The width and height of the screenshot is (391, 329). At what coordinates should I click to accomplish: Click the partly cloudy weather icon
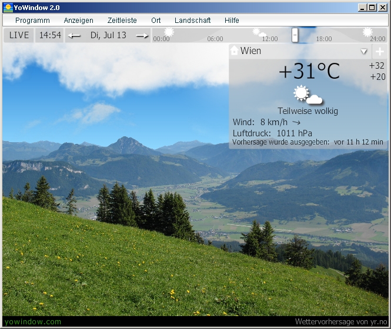(x=308, y=95)
